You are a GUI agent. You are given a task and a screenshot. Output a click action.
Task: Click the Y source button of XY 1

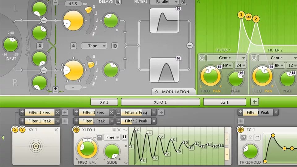(22, 130)
